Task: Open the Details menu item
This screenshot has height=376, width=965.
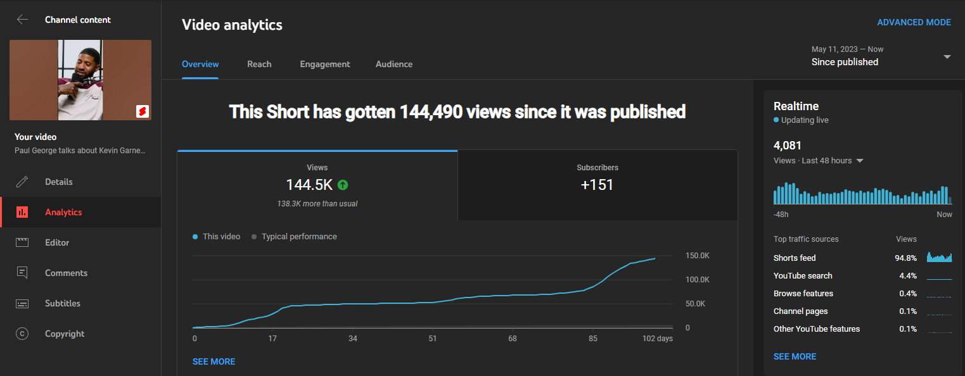Action: 80,182
